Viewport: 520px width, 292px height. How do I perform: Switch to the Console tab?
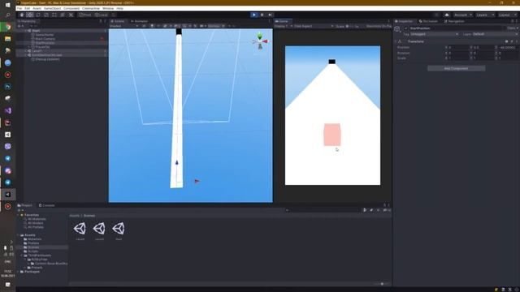tap(47, 205)
